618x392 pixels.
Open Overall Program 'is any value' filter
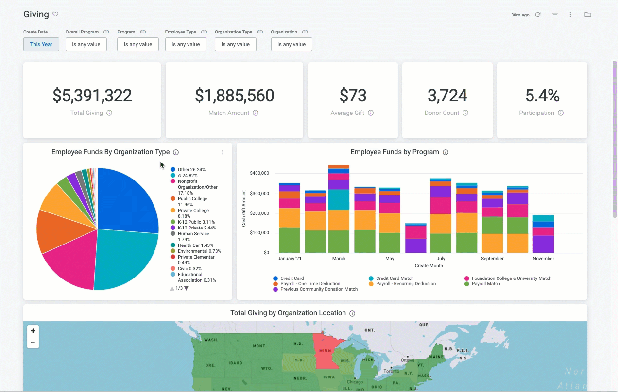coord(86,44)
